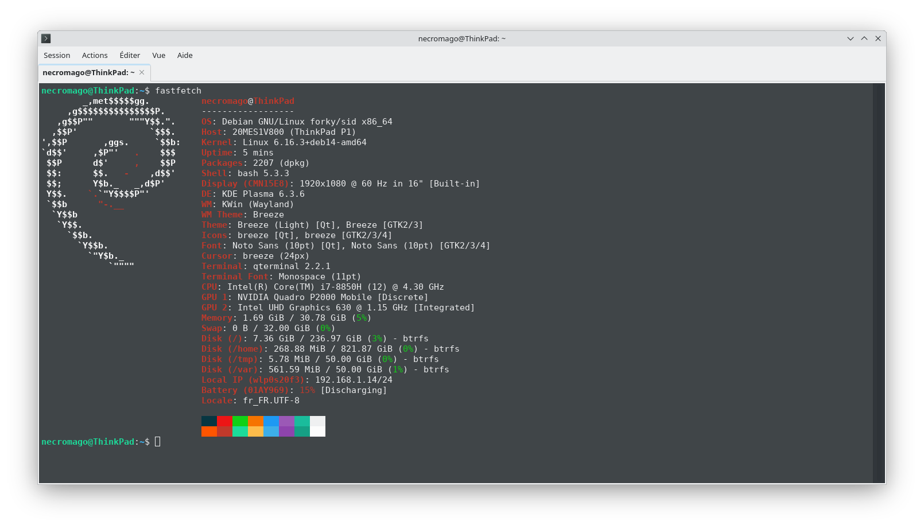Click the green swatch in the color palette

(240, 421)
